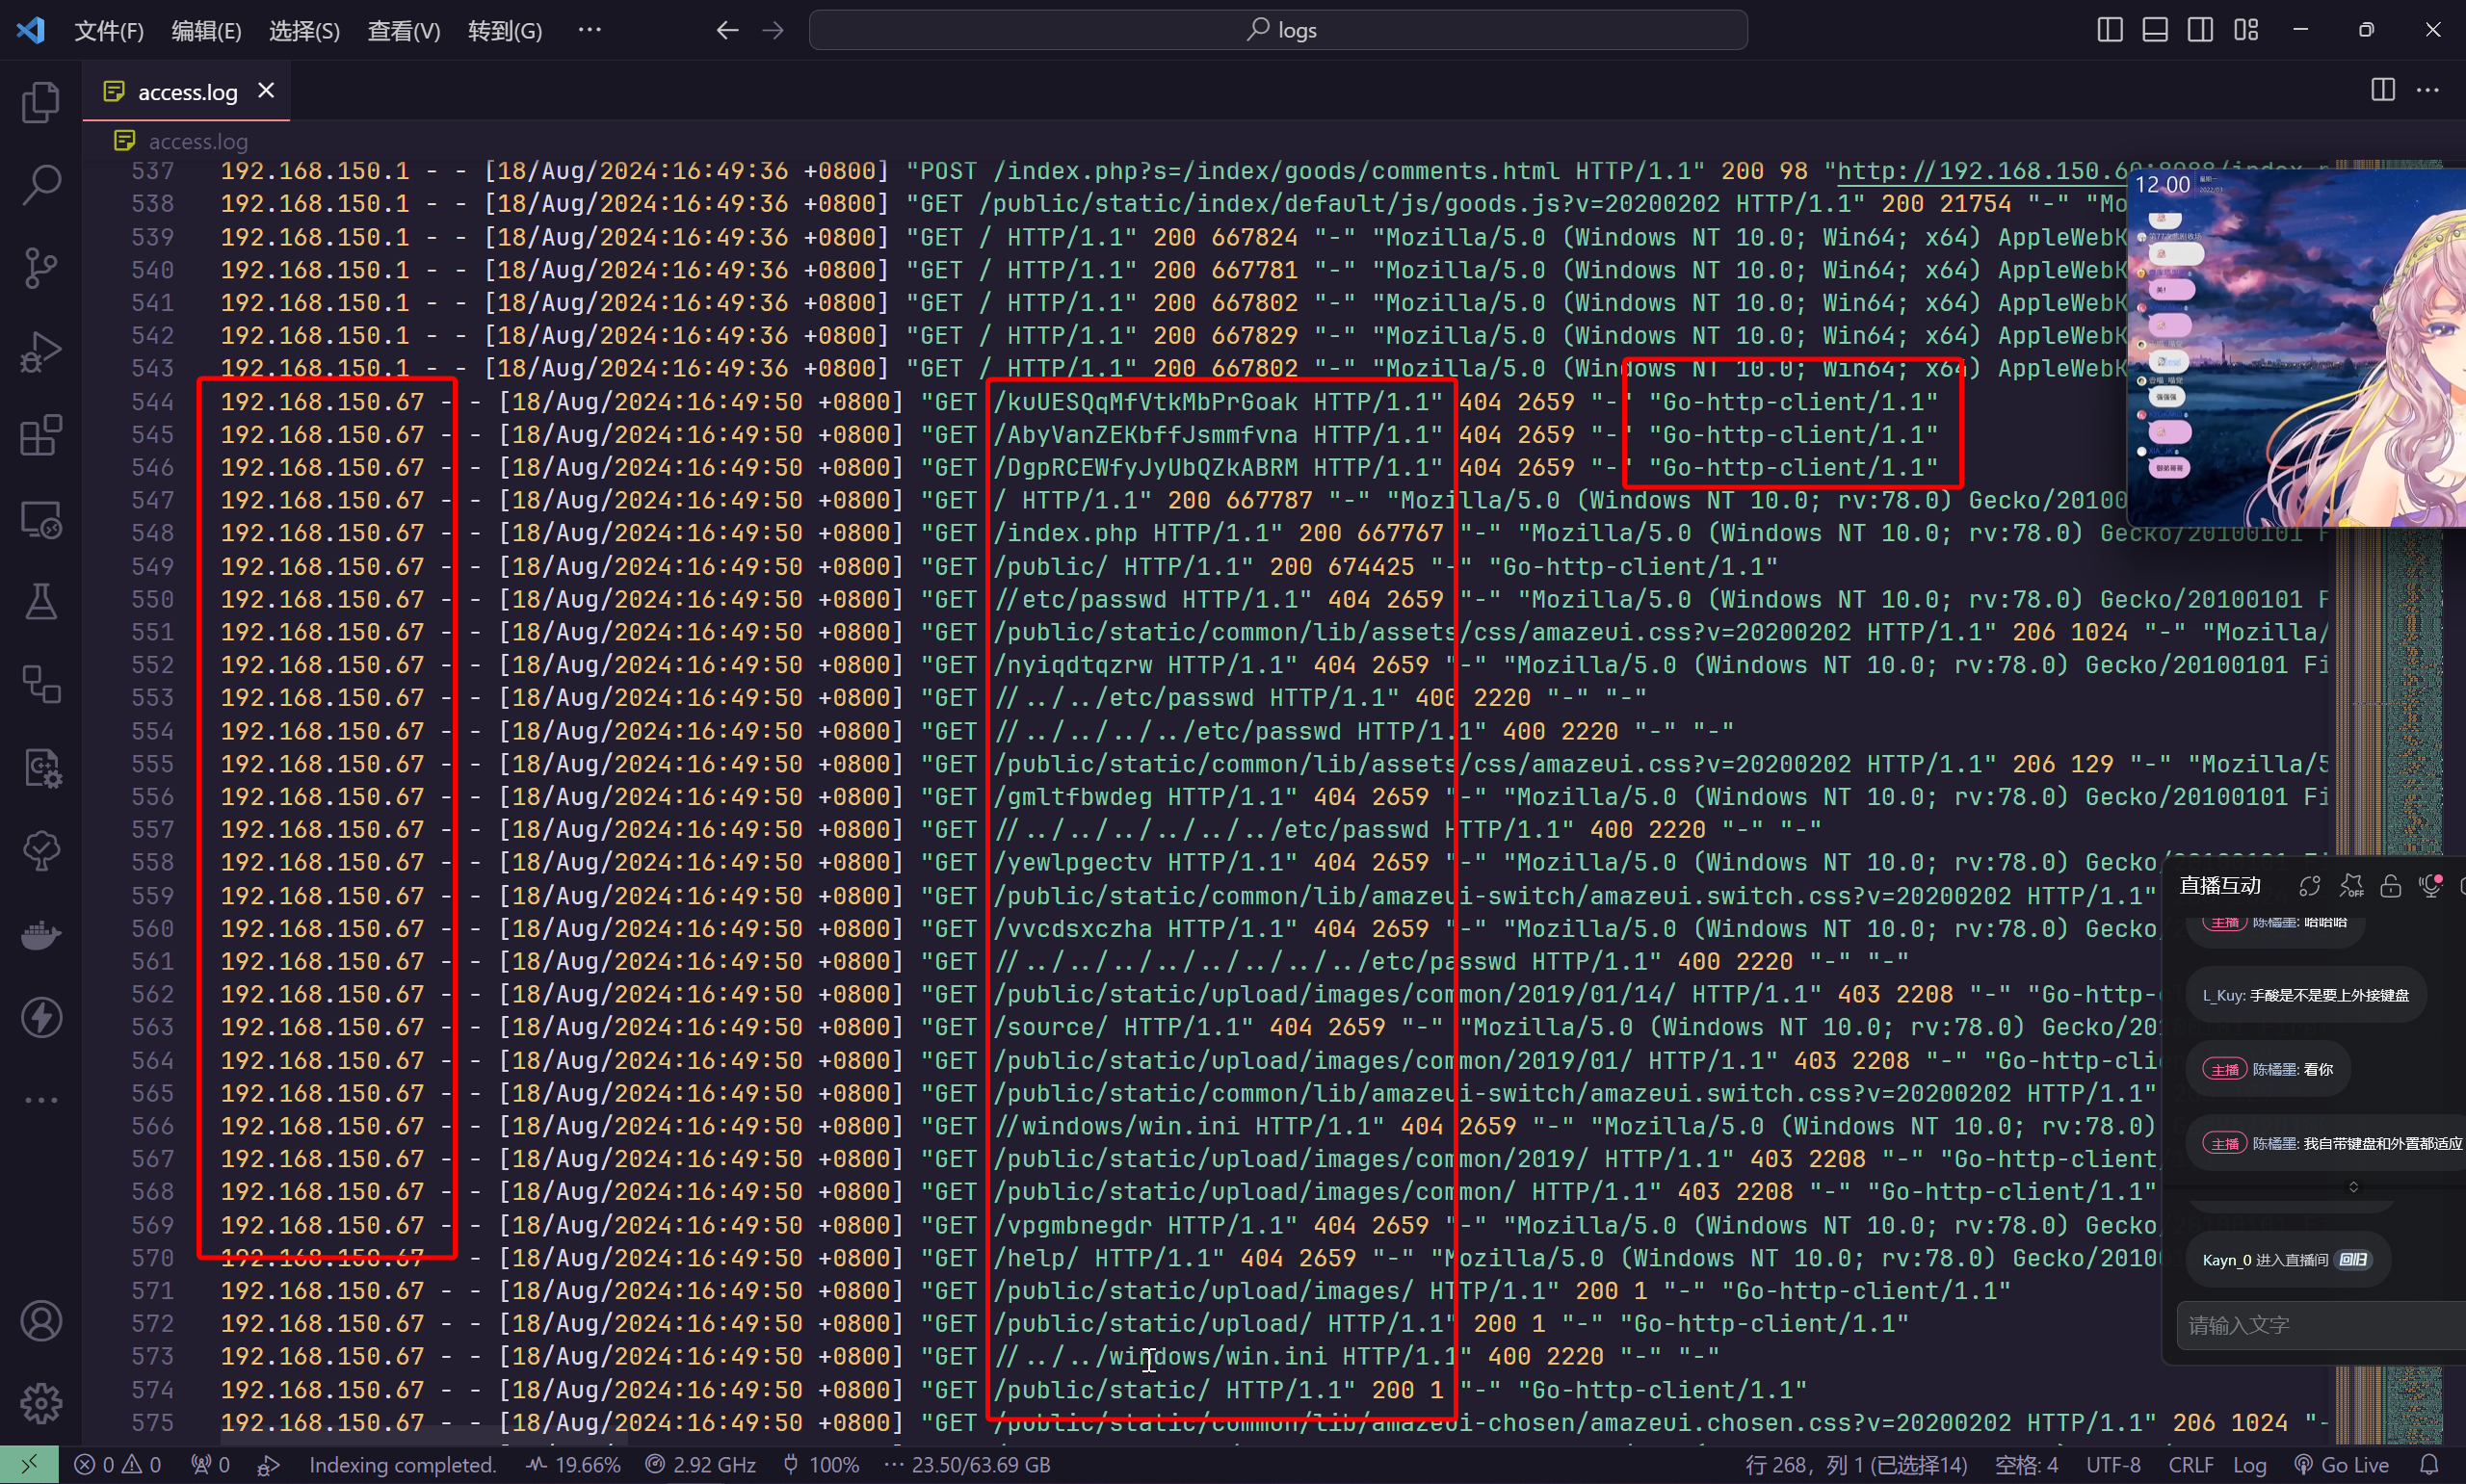Open the 转到(G) menu
The height and width of the screenshot is (1484, 2466).
(x=505, y=30)
